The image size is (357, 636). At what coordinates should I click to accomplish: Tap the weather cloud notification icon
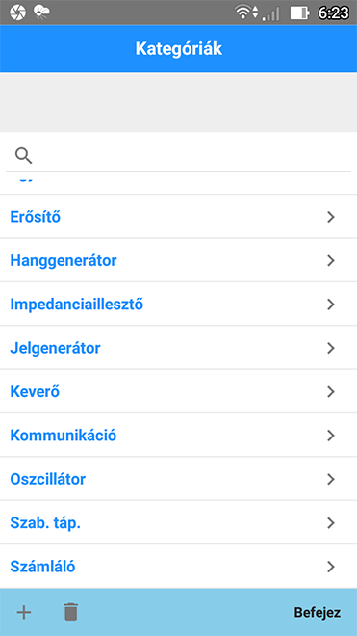tap(41, 13)
